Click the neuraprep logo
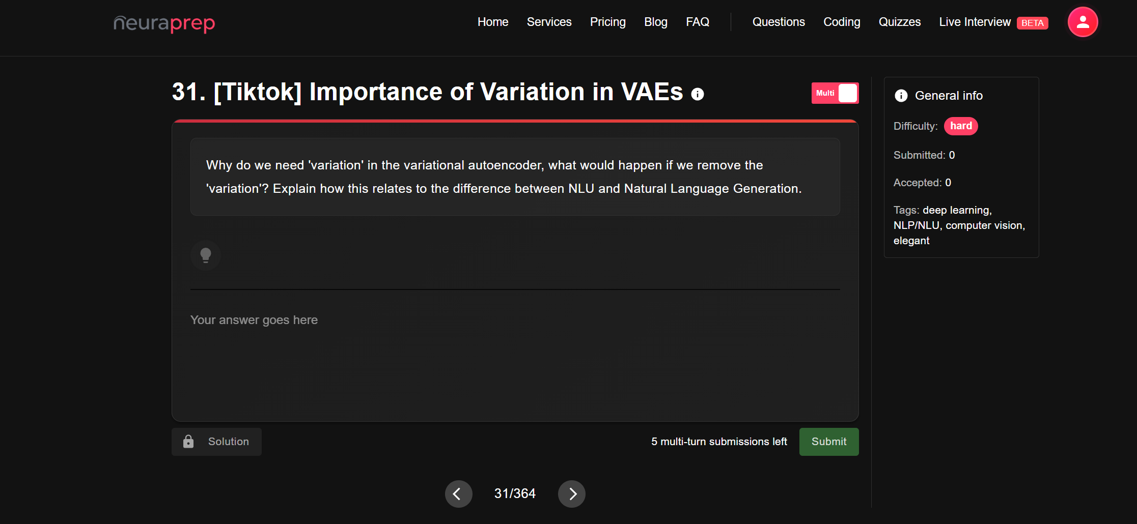The image size is (1137, 524). click(164, 23)
